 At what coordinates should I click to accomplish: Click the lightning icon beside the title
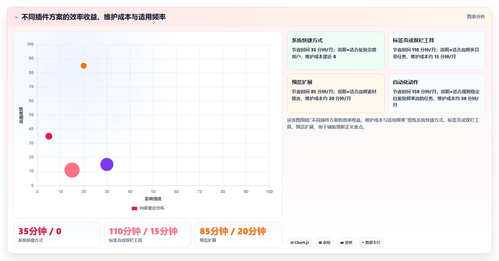tap(16, 17)
